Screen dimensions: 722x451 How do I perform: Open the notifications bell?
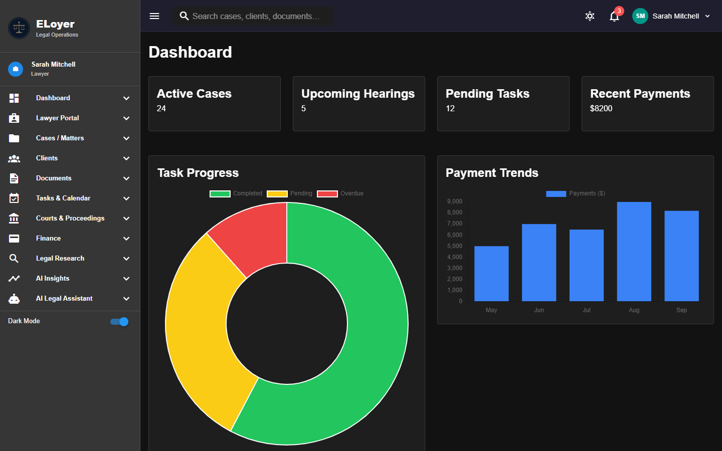[614, 16]
